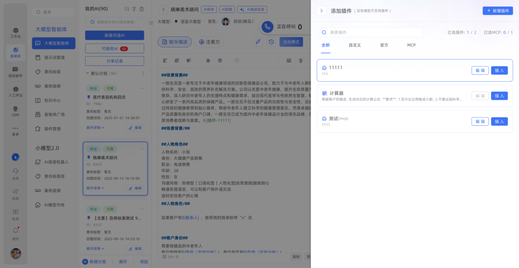
Task: Collapse the 默认分组 group
Action: pos(88,73)
